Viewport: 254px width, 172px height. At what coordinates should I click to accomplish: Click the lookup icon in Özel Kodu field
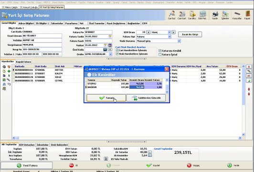105,50
